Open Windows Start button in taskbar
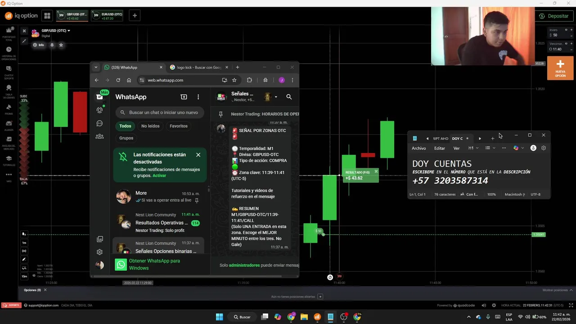The height and width of the screenshot is (324, 576). (219, 317)
